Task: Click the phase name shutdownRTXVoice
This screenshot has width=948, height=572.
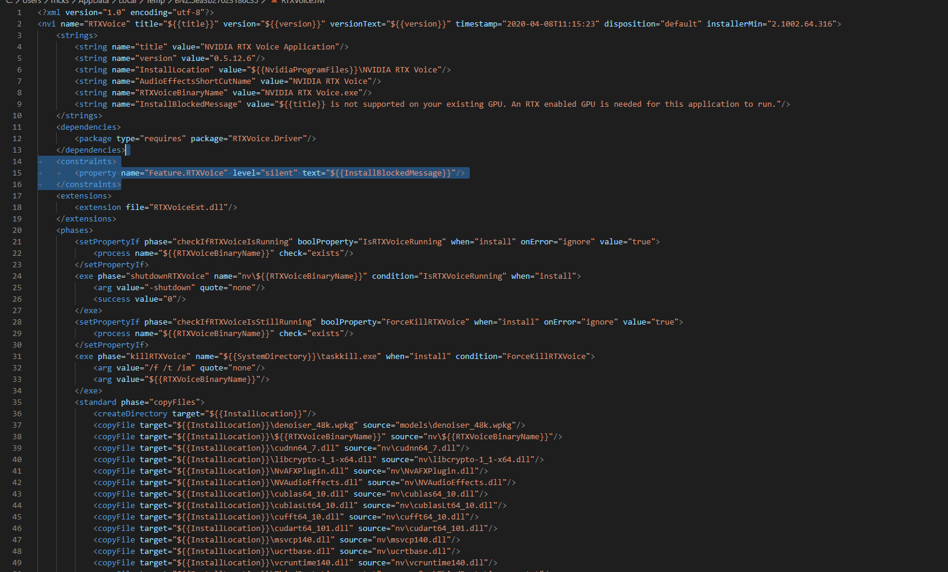Action: click(x=167, y=276)
